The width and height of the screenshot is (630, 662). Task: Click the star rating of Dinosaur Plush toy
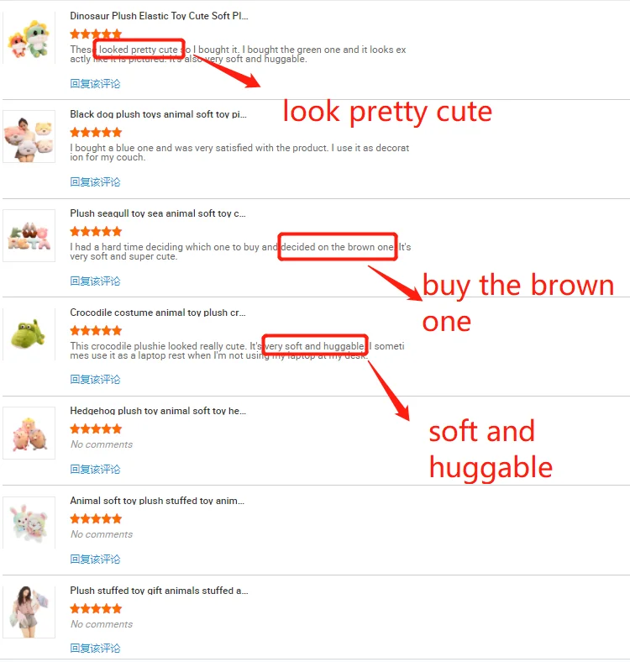tap(96, 34)
